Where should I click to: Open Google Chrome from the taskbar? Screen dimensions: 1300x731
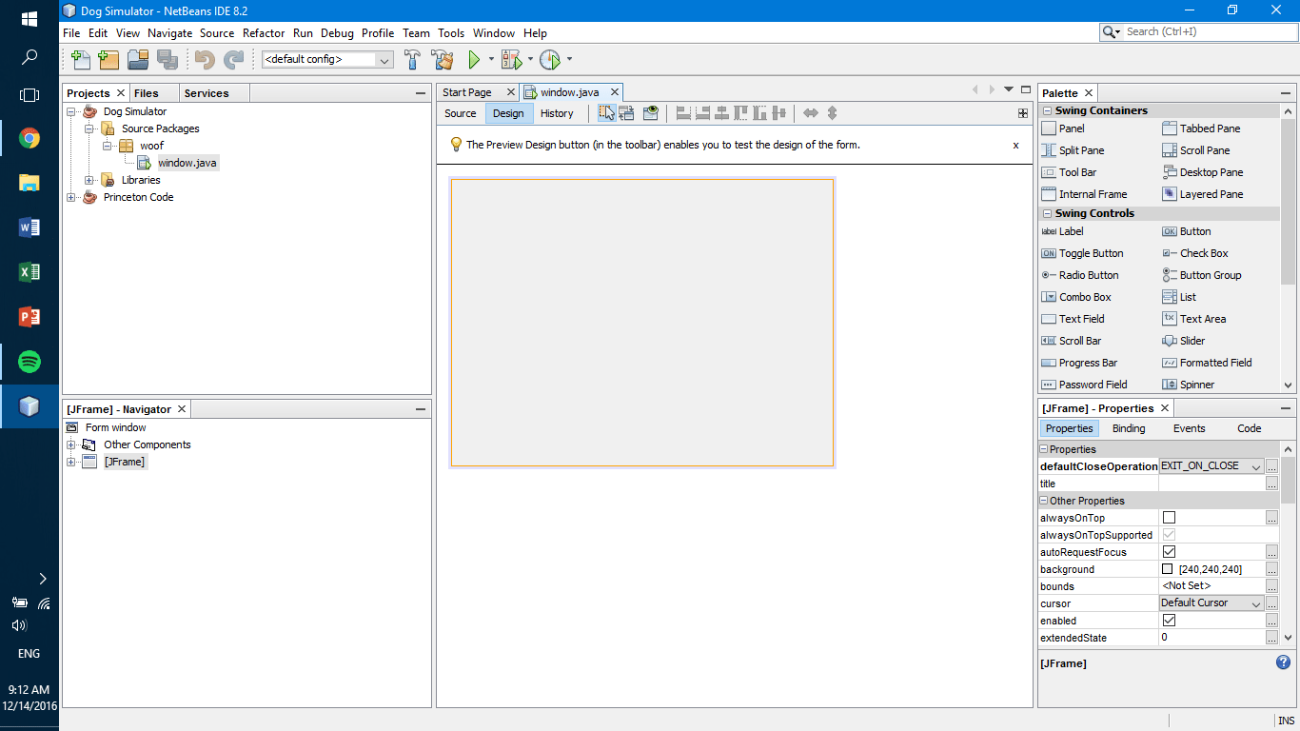point(30,139)
